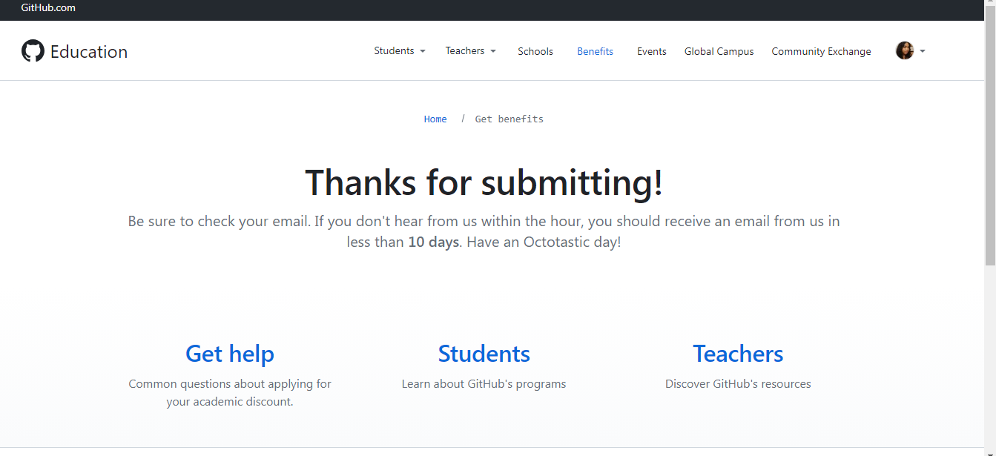Image resolution: width=996 pixels, height=456 pixels.
Task: Click the GitHub Octocat logo icon
Action: point(33,51)
